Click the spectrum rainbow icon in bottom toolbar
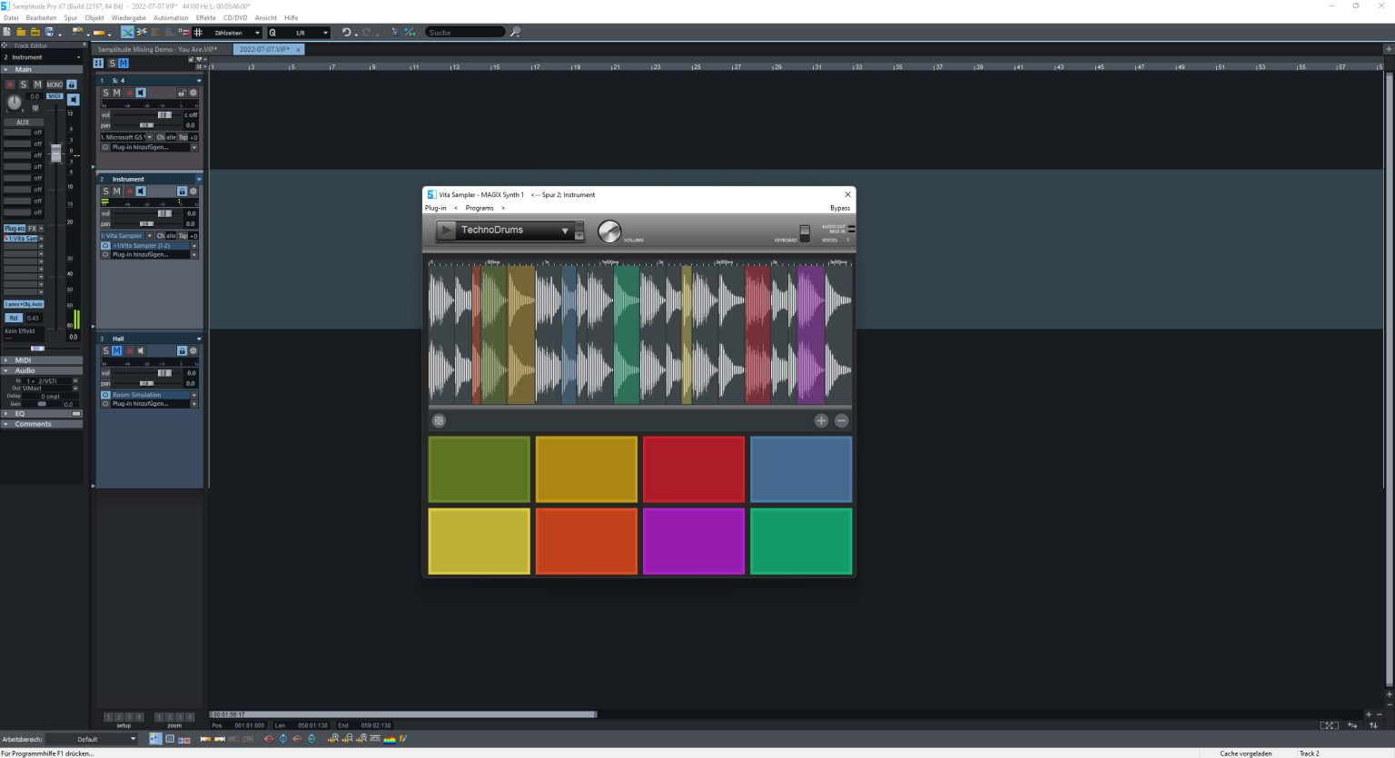Screen dimensions: 1395x758 click(390, 739)
